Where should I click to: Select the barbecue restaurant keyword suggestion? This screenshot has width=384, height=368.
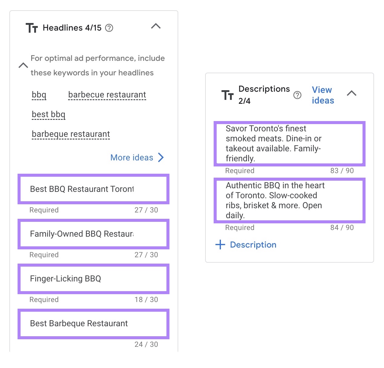107,94
